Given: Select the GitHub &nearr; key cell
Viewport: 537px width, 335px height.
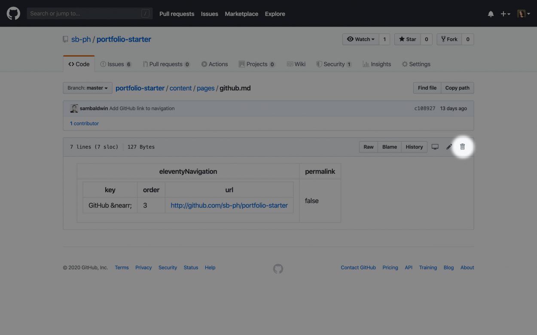Looking at the screenshot, I should point(110,205).
